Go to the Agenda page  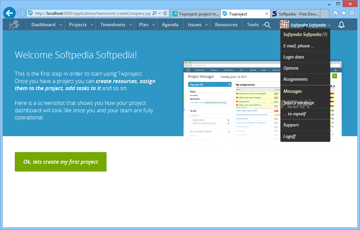170,25
